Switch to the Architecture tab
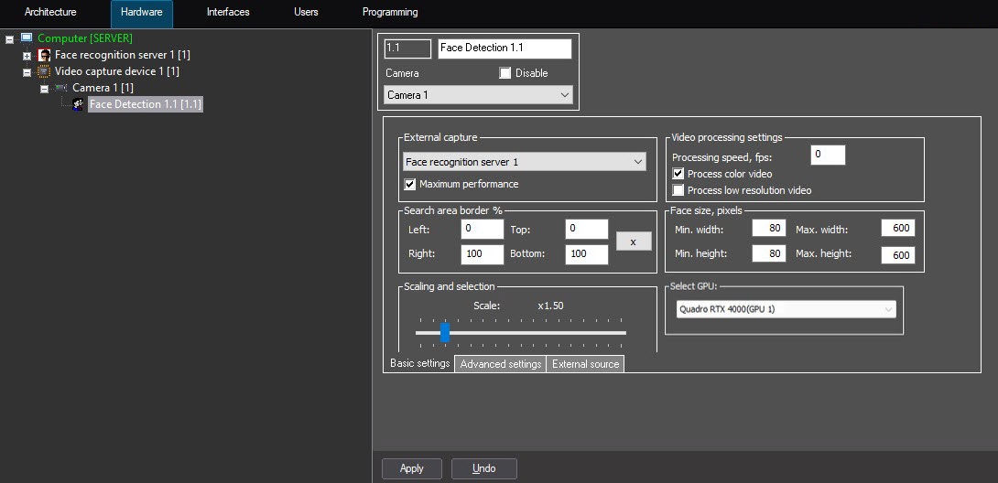The image size is (998, 483). click(x=50, y=13)
